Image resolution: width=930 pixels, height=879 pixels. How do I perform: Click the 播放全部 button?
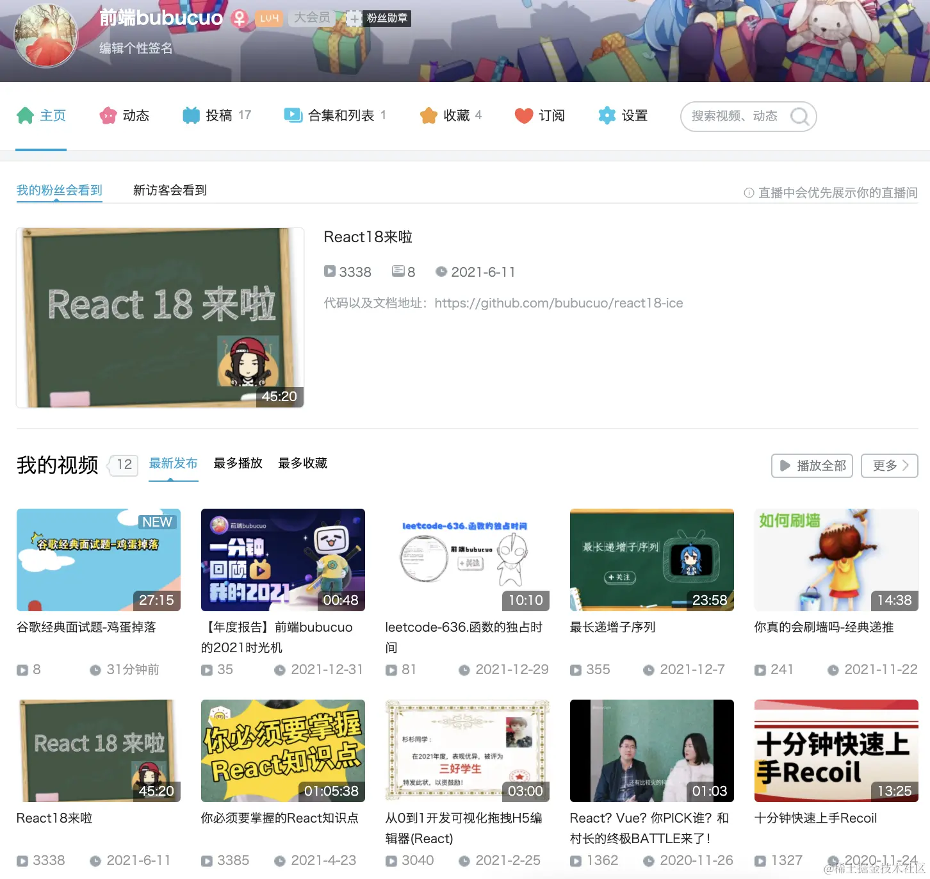[x=812, y=466]
